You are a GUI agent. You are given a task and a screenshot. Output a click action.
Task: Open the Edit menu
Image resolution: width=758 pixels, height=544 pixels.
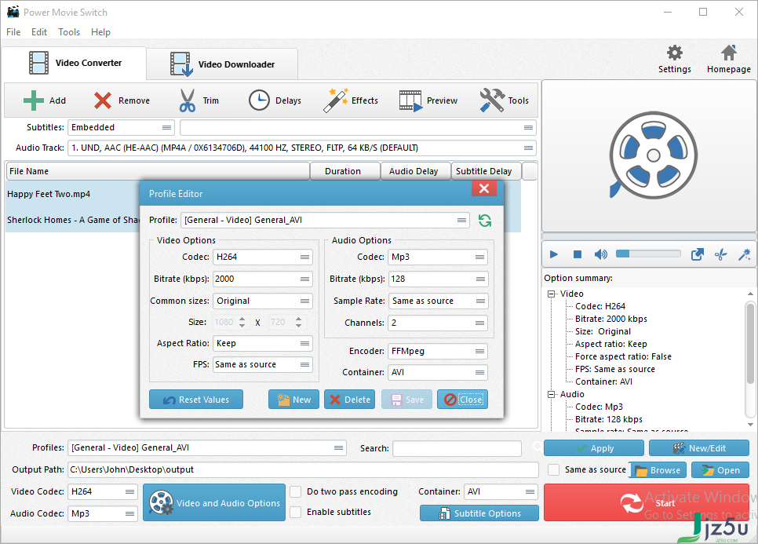point(39,32)
